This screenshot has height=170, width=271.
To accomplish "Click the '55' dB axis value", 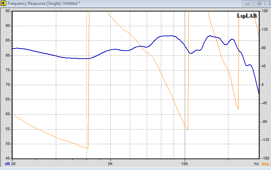I will pyautogui.click(x=8, y=129).
